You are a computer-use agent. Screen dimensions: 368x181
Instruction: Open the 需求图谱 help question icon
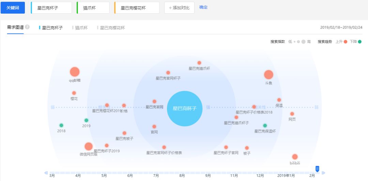click(x=27, y=27)
